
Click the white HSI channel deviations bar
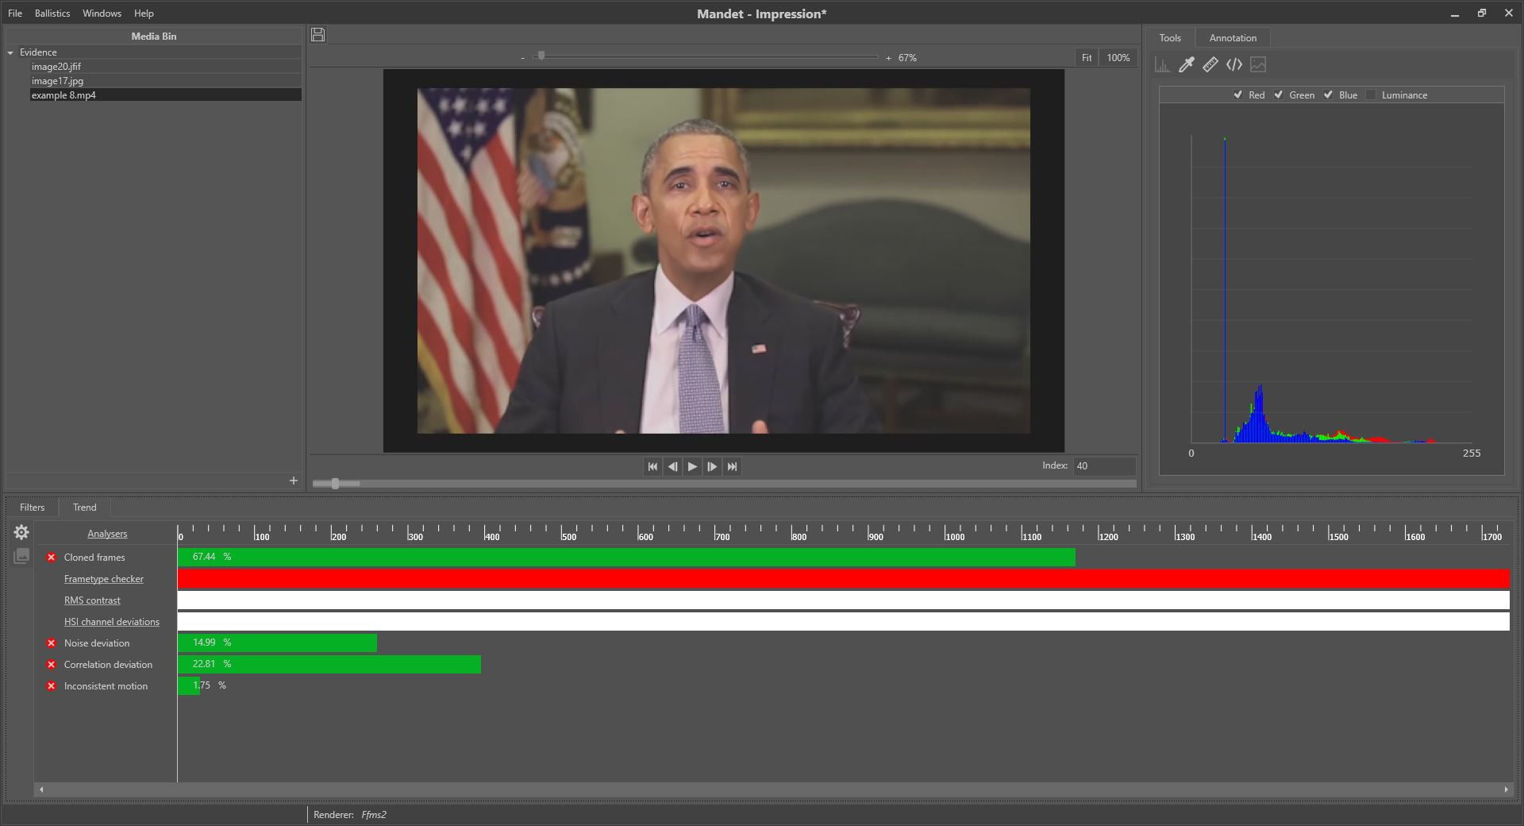tap(844, 622)
